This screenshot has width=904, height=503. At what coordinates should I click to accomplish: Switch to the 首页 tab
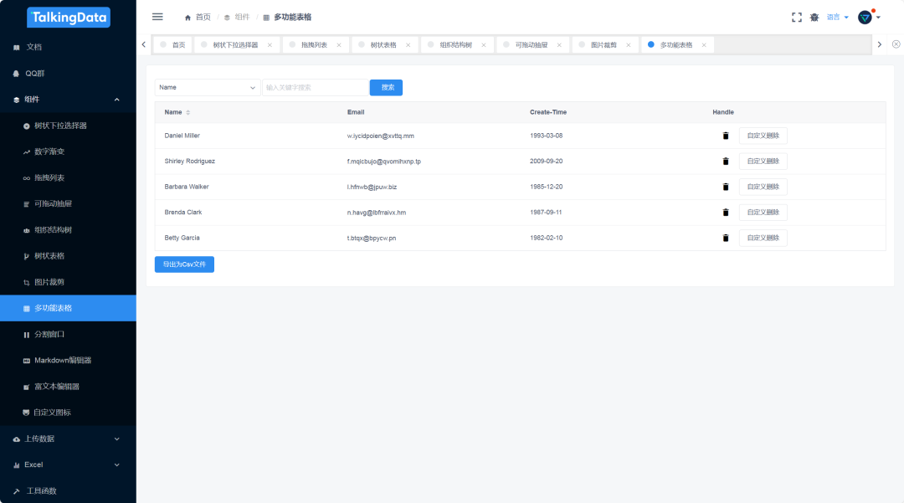tap(173, 45)
